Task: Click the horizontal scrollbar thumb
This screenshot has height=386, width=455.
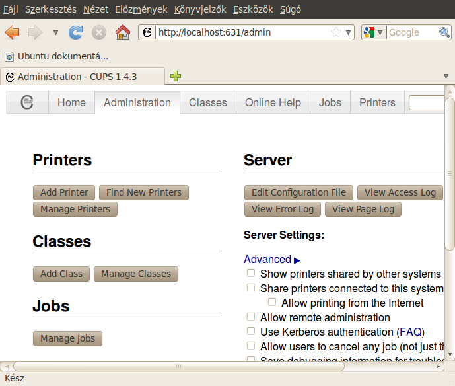Action: [179, 366]
